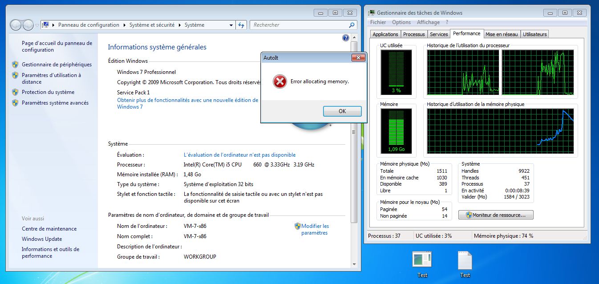Click the Mémoire physique : 74 % status entry
Viewport: 599px width, 284px height.
coord(503,236)
